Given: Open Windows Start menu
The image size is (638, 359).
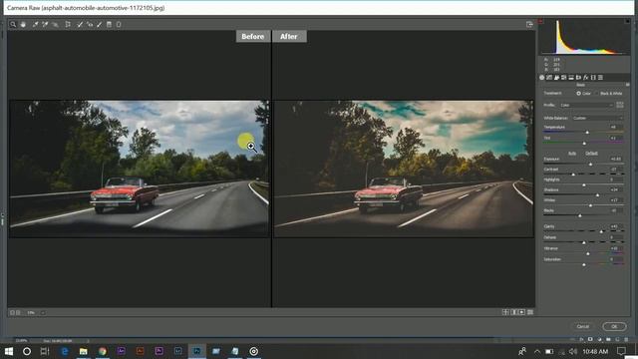Looking at the screenshot, I should [x=9, y=351].
